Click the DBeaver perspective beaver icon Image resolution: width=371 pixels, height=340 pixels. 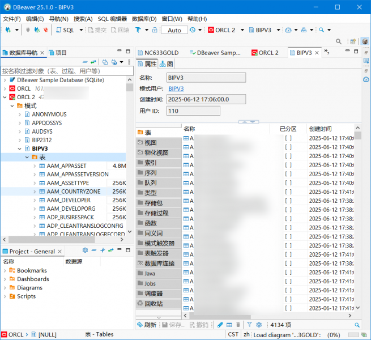[365, 41]
